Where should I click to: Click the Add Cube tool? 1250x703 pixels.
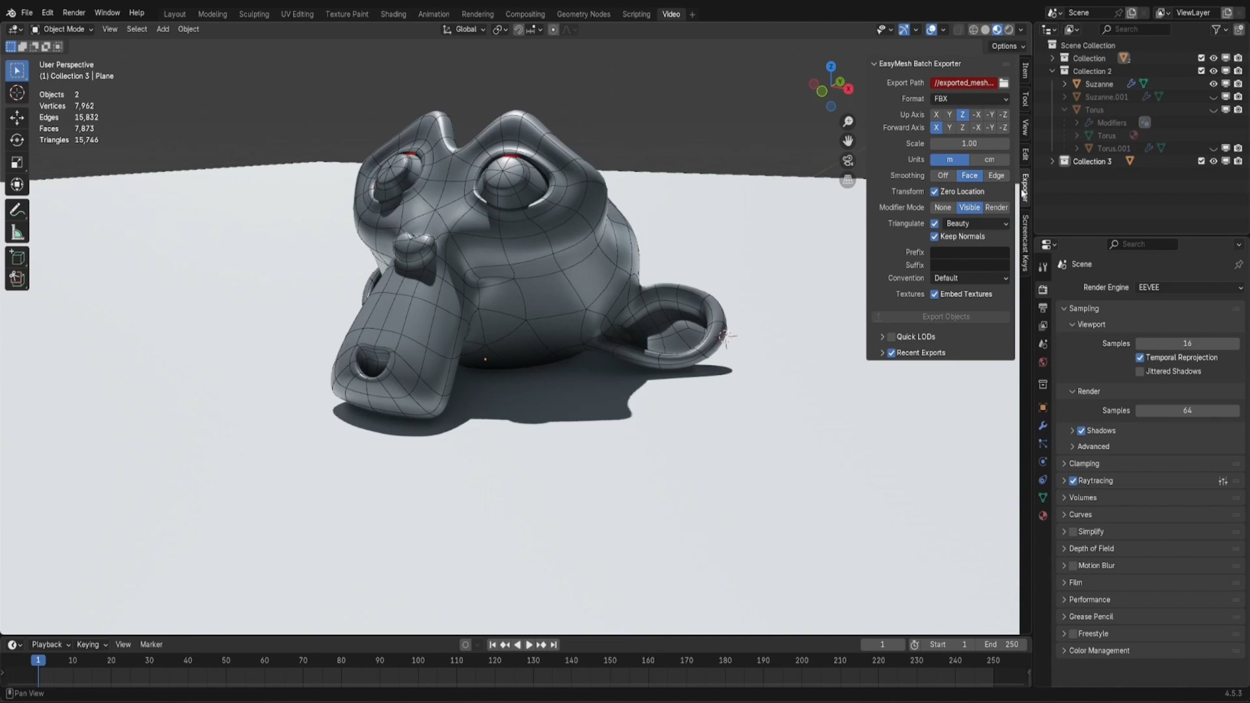(x=17, y=258)
